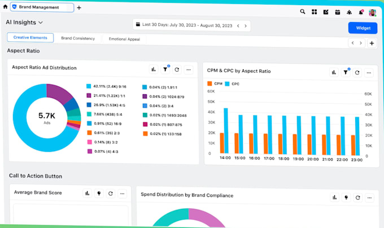Open the Brand Management tab
The image size is (384, 228).
42,7
